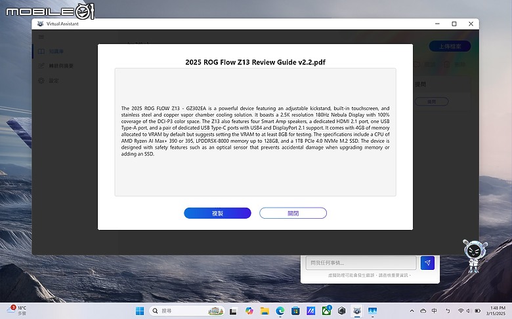Click the blue paper-plane send button

pyautogui.click(x=427, y=263)
